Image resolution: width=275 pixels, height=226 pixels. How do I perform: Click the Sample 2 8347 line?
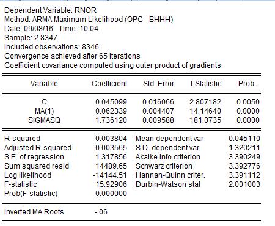tap(31, 38)
